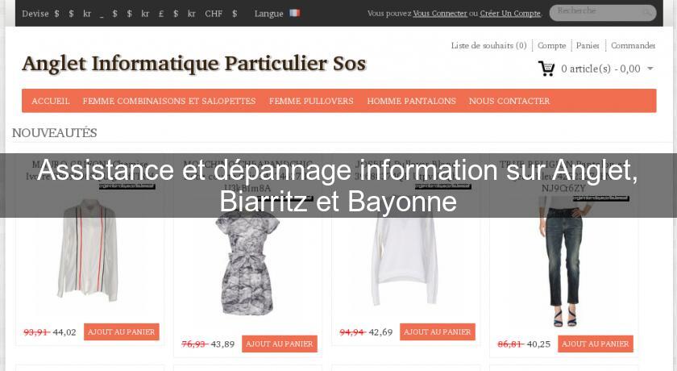The image size is (677, 371).
Task: Click the struck-through price 86,81
Action: click(510, 344)
